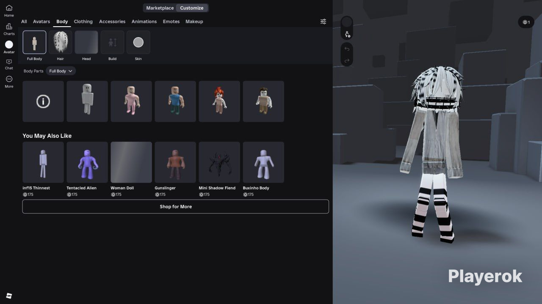Click the Mini Shadow Fiend name label
Image resolution: width=542 pixels, height=304 pixels.
tap(217, 188)
